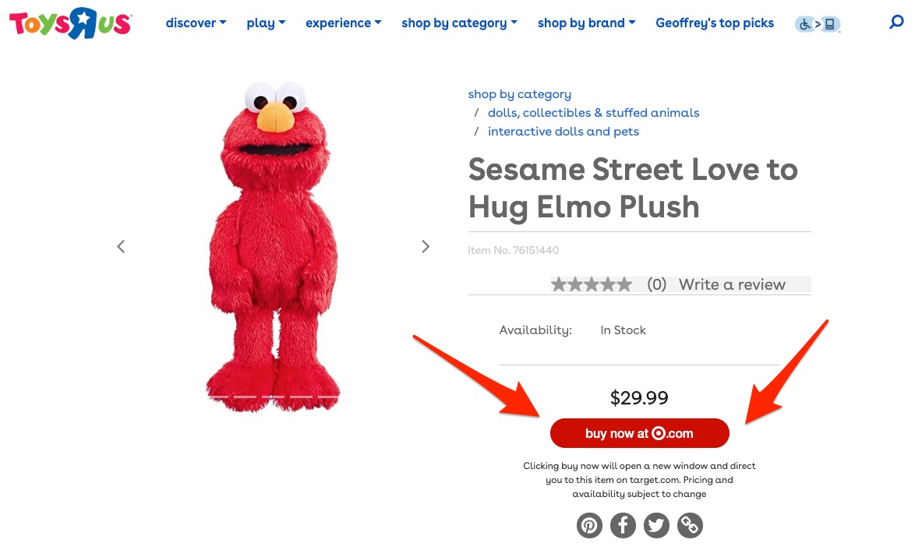Click buy now at Target button
Screen dimensions: 915x550
pyautogui.click(x=640, y=433)
